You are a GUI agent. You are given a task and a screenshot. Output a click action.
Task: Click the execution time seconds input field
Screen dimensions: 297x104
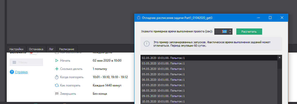(x=221, y=32)
